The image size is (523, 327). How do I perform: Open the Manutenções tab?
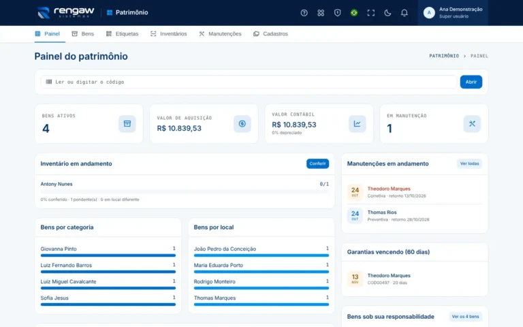click(220, 33)
